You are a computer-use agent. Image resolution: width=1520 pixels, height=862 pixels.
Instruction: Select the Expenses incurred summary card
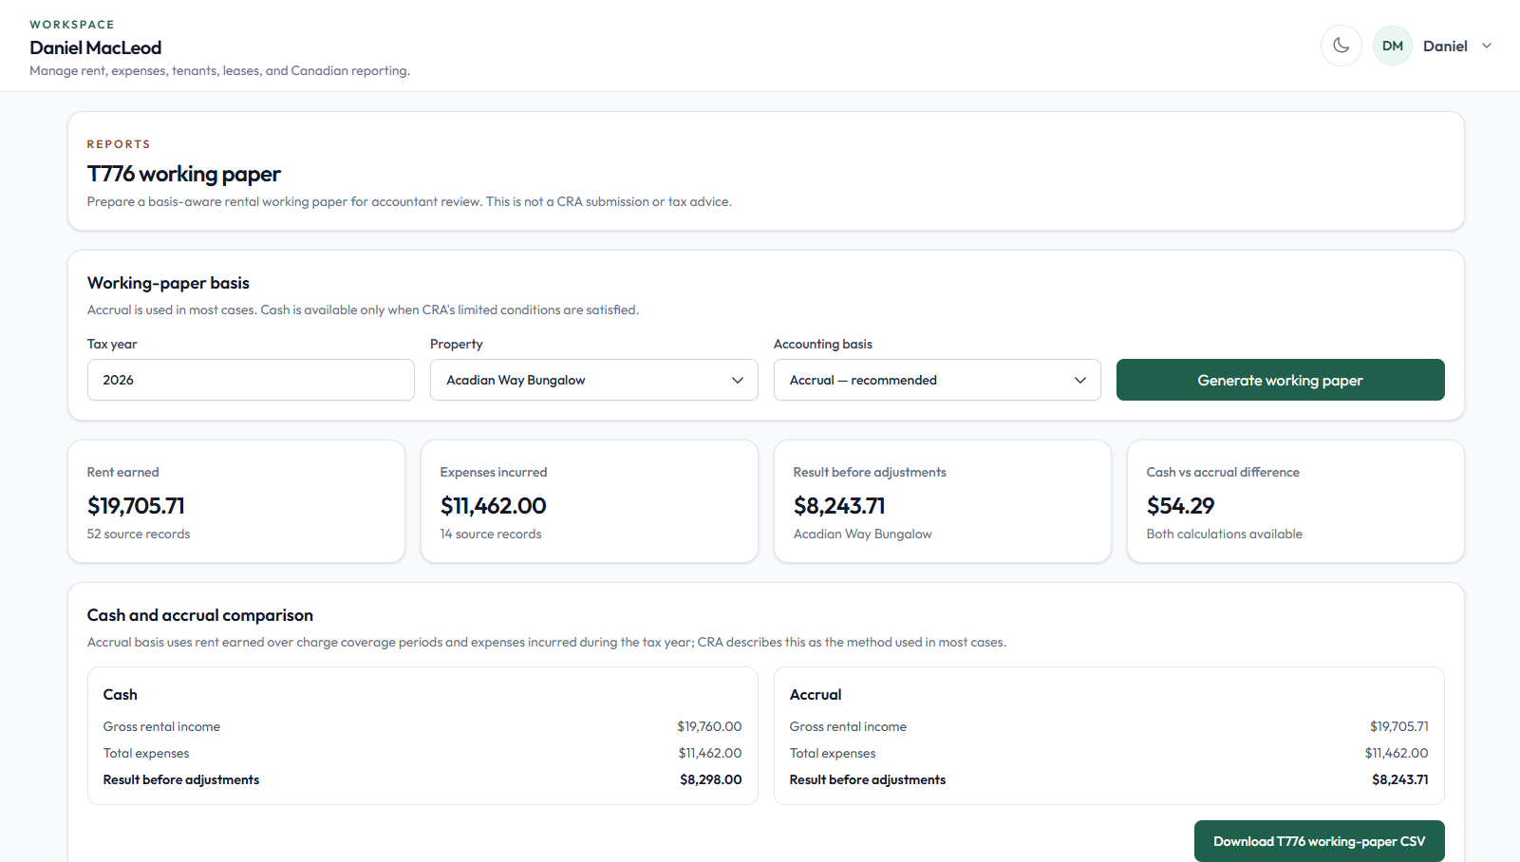pos(590,501)
